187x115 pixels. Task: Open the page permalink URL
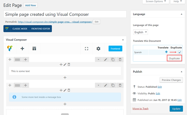tap(55, 22)
